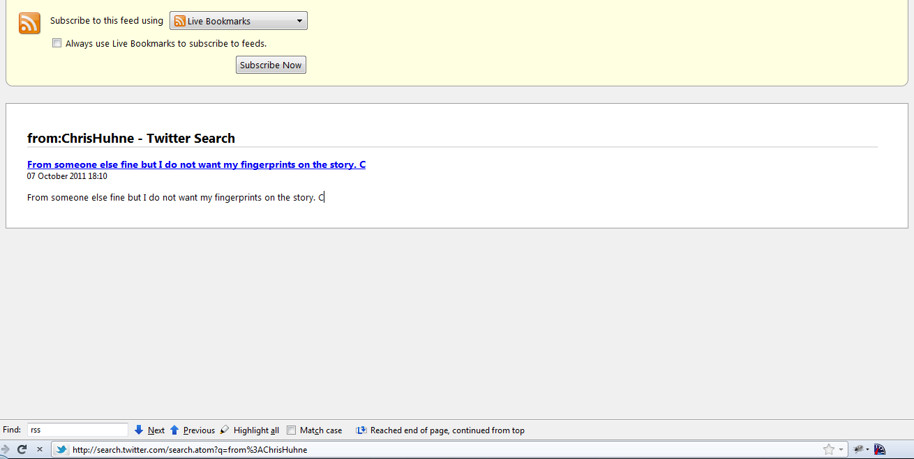914x459 pixels.
Task: Tick the Match case checkbox
Action: click(x=292, y=430)
